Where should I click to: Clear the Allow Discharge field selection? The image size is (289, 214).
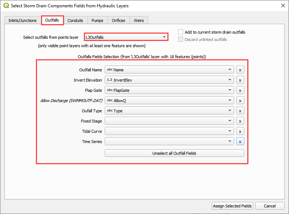tap(240, 101)
